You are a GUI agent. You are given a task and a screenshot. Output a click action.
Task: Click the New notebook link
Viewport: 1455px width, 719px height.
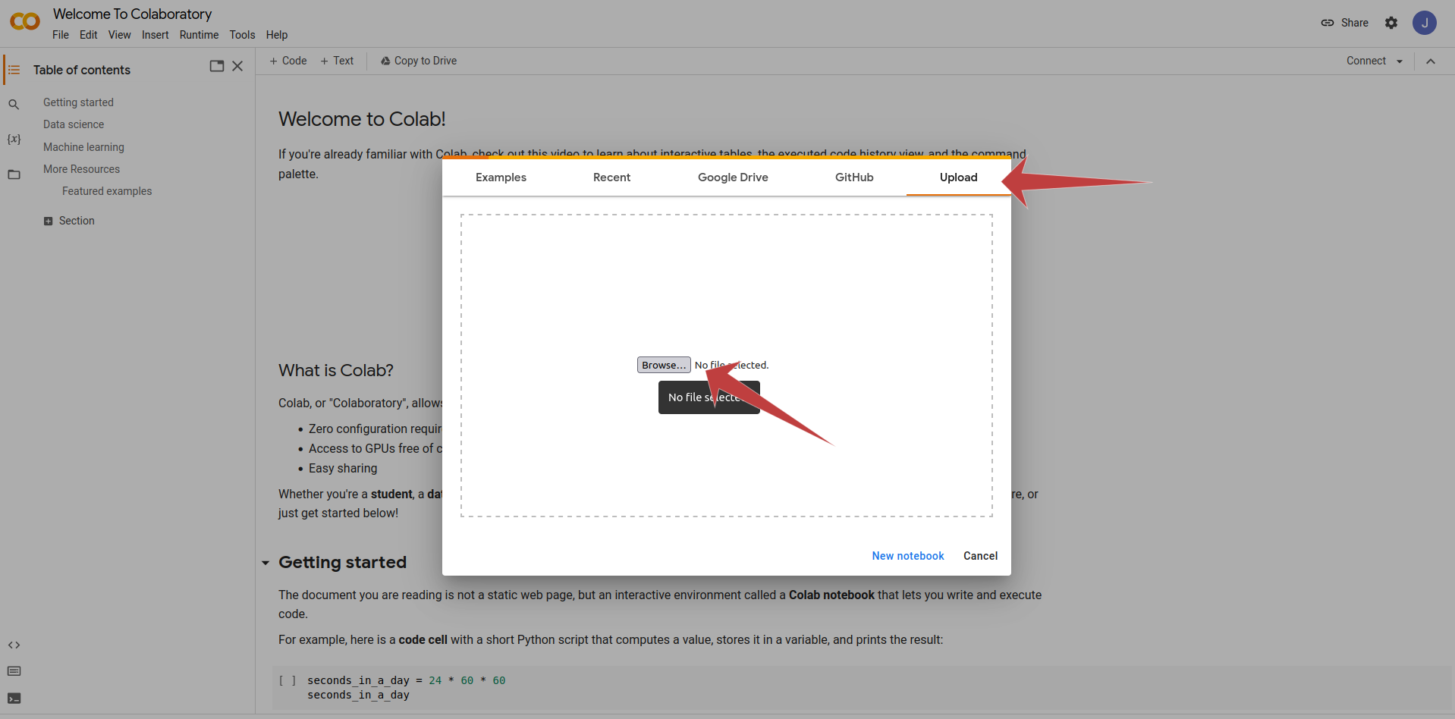click(908, 556)
